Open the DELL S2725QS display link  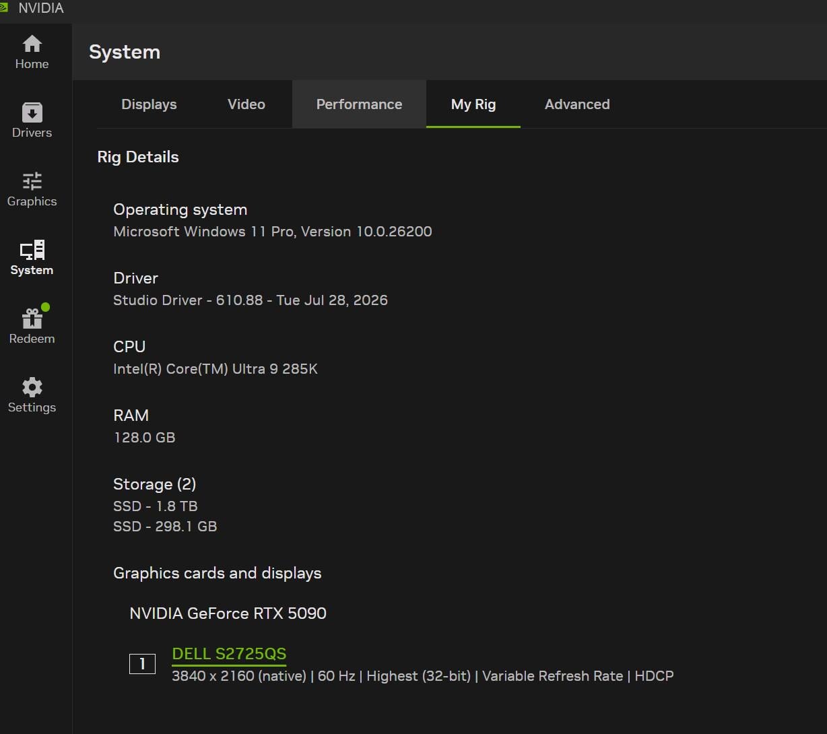point(229,654)
